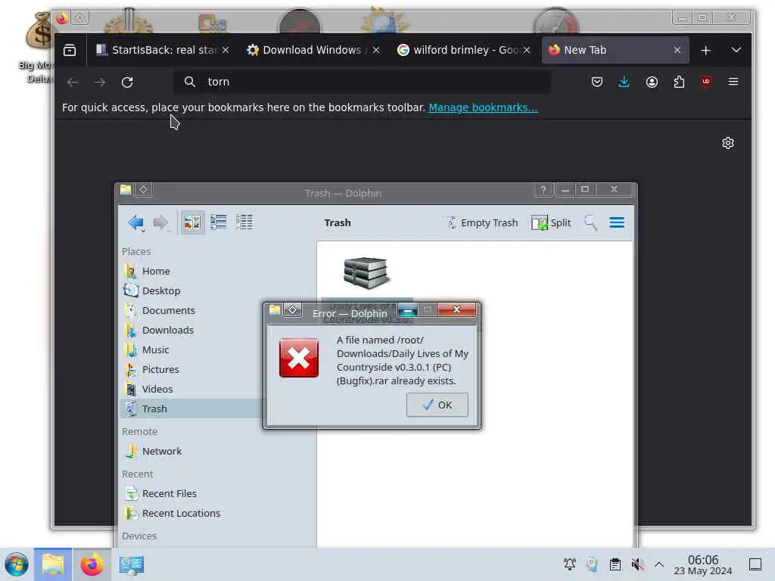Open New Tab personalize gear icon
The height and width of the screenshot is (581, 775).
[727, 143]
